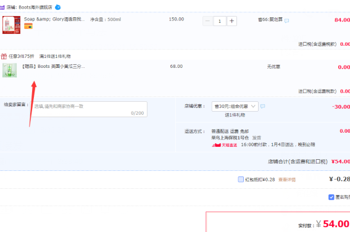350x232 pixels.
Task: Show details for 省66 promotion bubble
Action: tap(287, 21)
